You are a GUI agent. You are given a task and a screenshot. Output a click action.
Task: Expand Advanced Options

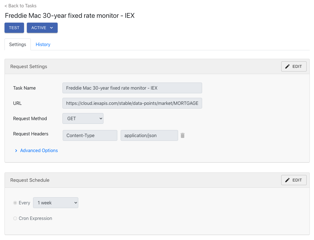(36, 150)
